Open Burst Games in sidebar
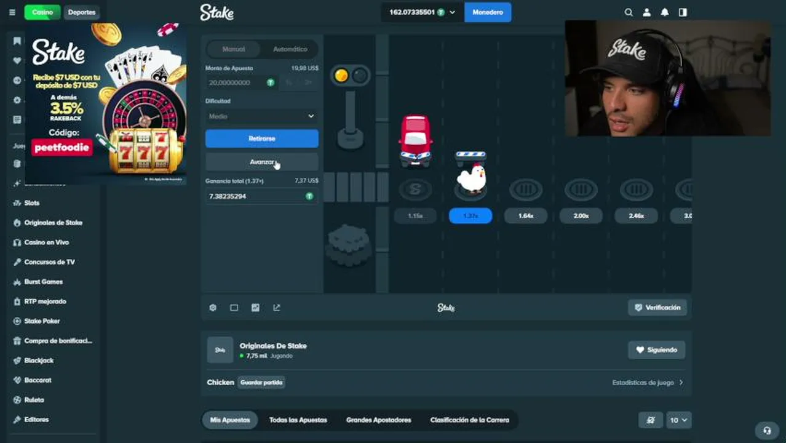This screenshot has width=786, height=443. tap(43, 282)
